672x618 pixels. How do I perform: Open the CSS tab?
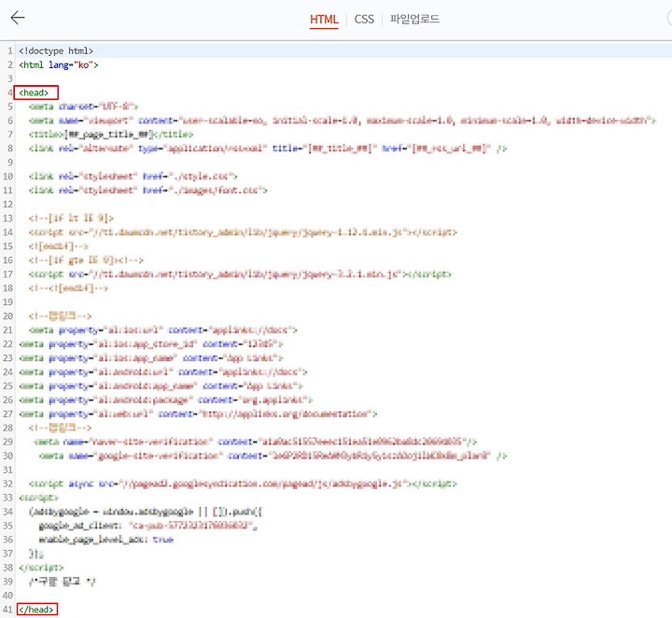coord(364,20)
